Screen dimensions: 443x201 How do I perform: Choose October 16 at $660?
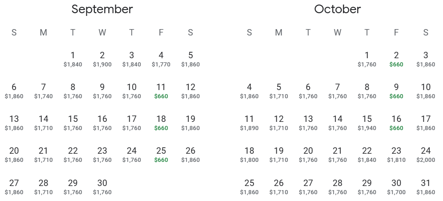point(396,122)
